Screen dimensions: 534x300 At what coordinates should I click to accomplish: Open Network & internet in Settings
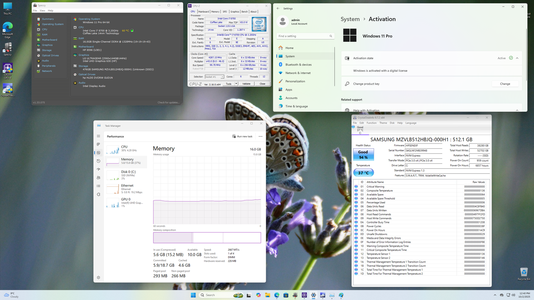[305, 73]
